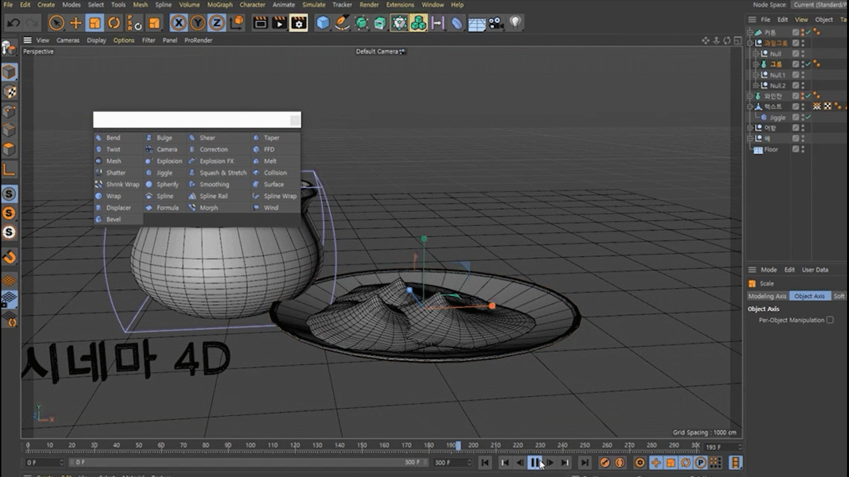The height and width of the screenshot is (477, 849).
Task: Click the timeline playhead near frame 190
Action: [458, 445]
